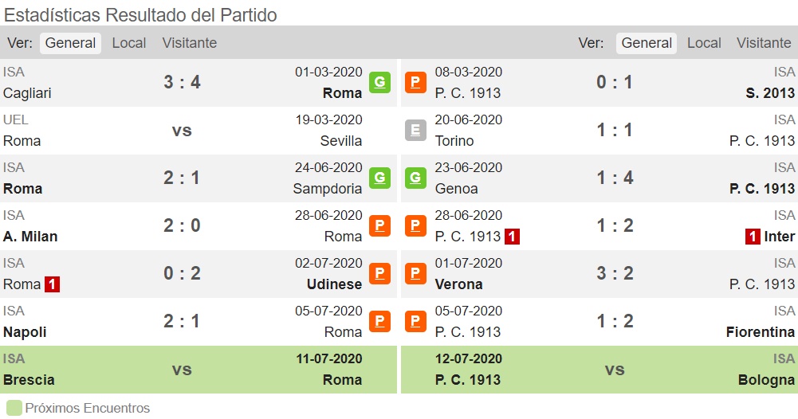This screenshot has width=798, height=419.
Task: Select left General view tab
Action: (x=70, y=43)
